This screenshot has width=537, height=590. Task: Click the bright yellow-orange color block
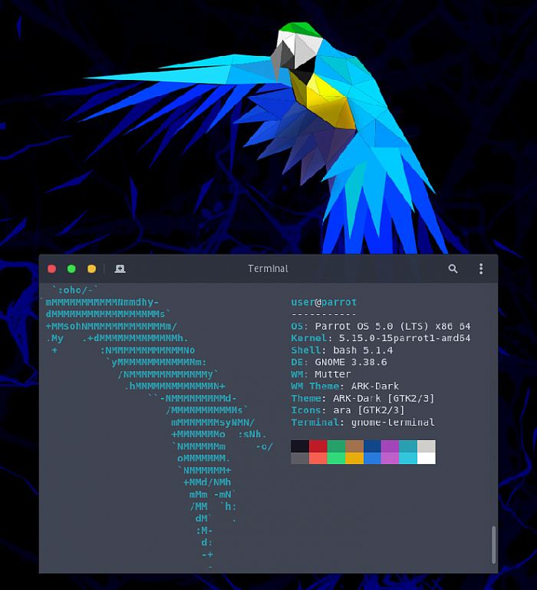354,459
